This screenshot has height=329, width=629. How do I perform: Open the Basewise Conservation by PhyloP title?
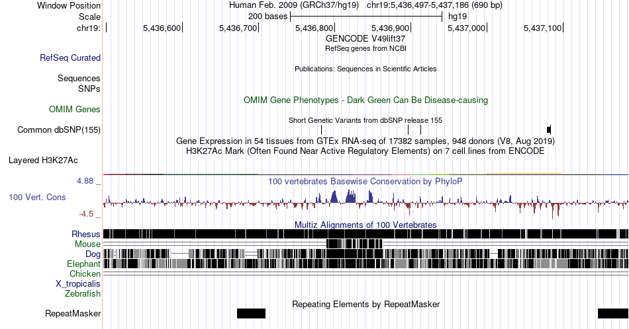[x=365, y=181]
